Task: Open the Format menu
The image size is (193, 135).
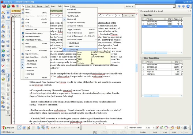Action: pyautogui.click(x=40, y=6)
